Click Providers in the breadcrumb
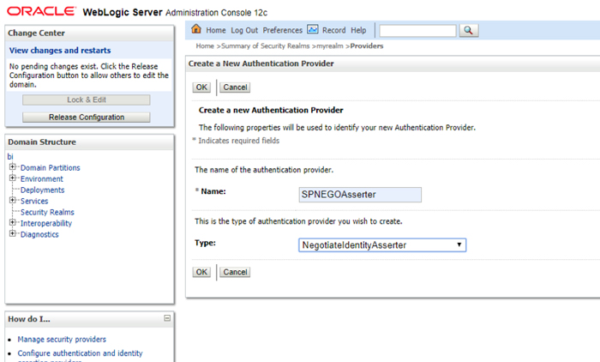The width and height of the screenshot is (600, 362). (x=367, y=46)
